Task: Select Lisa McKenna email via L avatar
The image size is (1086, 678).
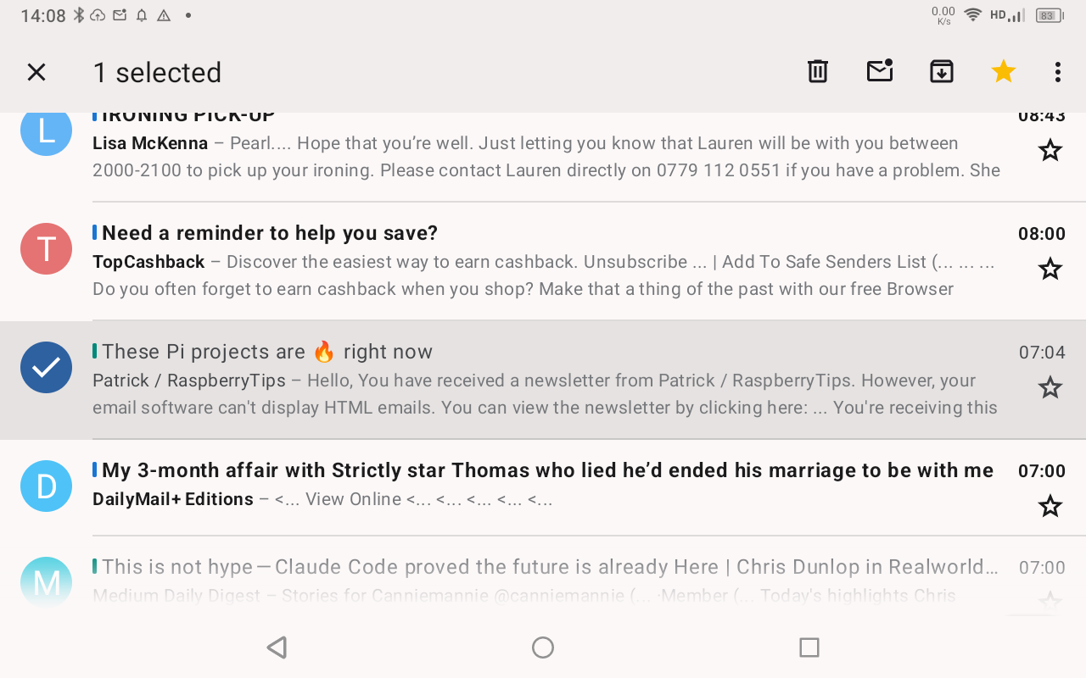Action: point(46,131)
